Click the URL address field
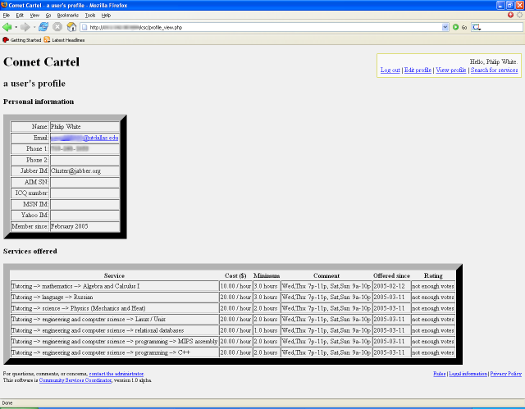Viewport: 525px width, 409px height. [264, 27]
